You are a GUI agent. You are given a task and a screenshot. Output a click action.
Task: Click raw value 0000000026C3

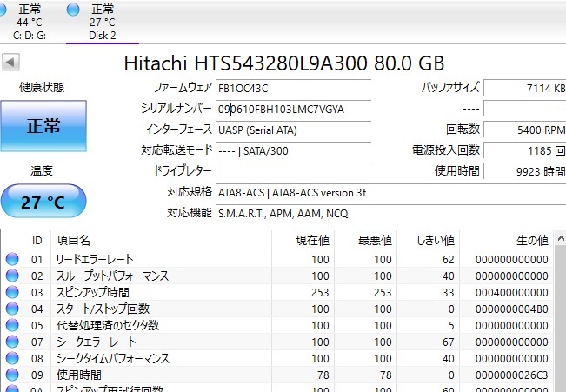(511, 375)
